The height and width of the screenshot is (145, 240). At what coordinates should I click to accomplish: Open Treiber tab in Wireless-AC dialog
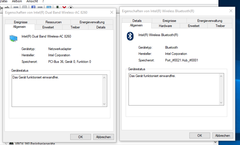click(75, 27)
